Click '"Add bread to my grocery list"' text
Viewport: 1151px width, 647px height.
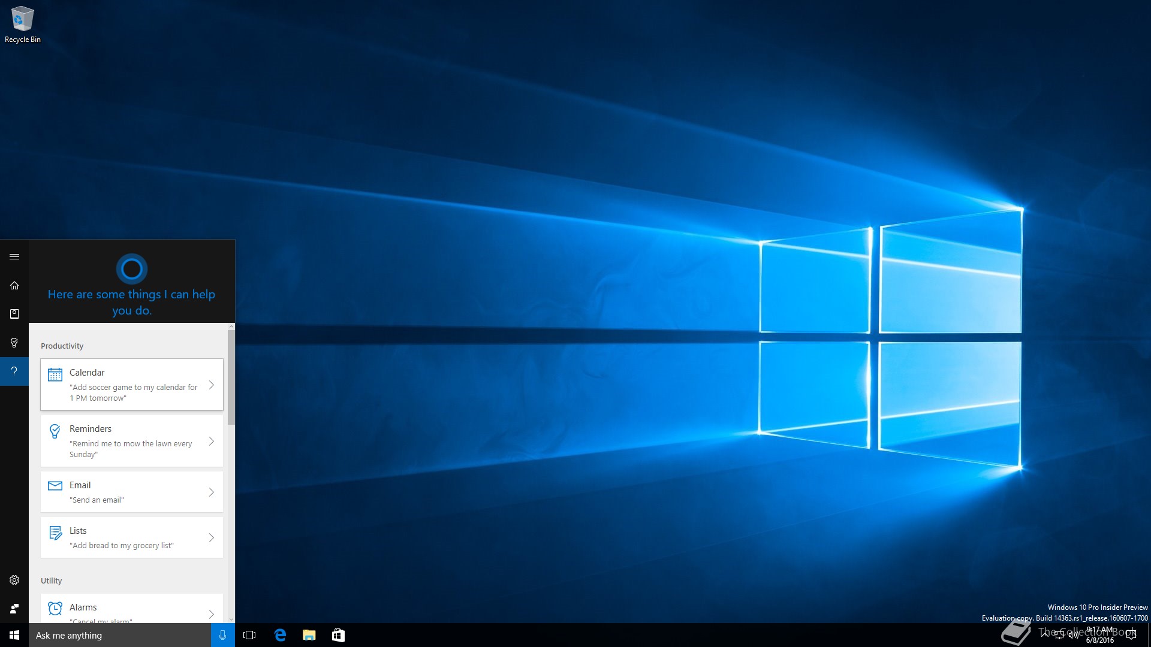coord(122,546)
